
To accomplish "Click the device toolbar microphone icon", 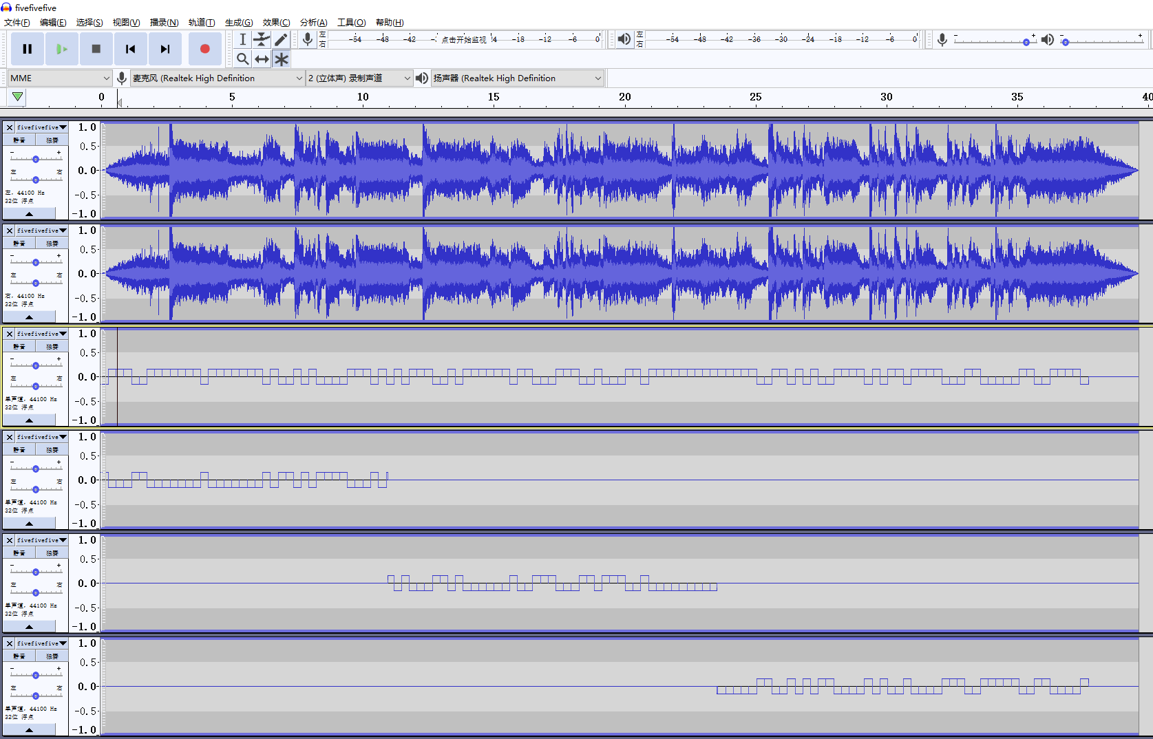I will pos(122,78).
